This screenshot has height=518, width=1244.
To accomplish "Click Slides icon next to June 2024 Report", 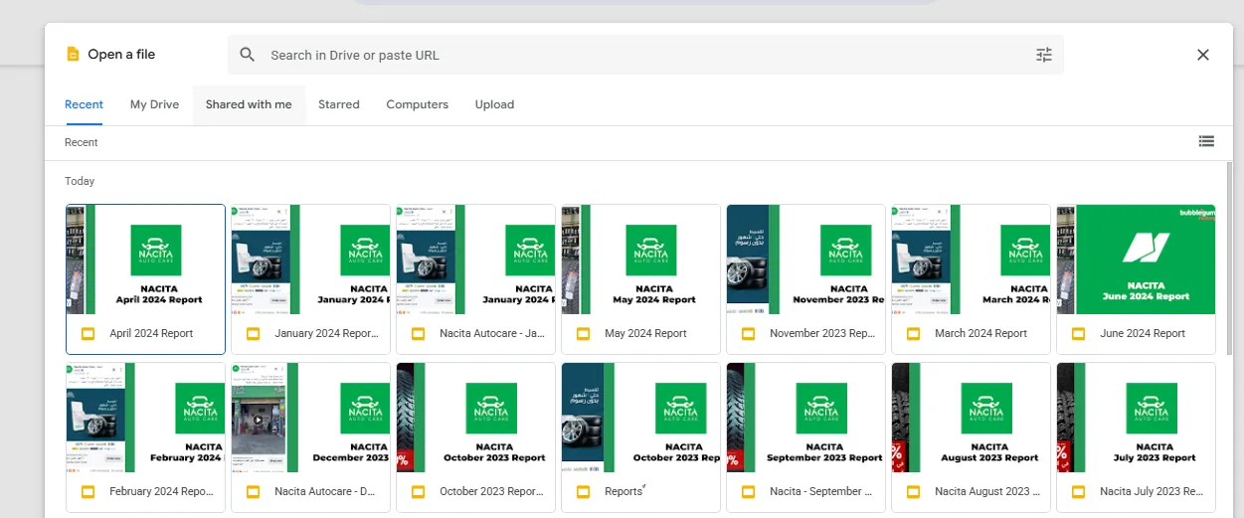I will pyautogui.click(x=1077, y=333).
